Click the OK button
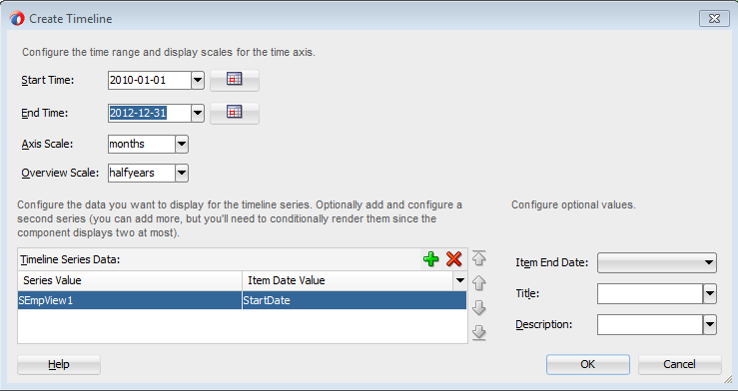Screen dimensions: 738x391 pos(588,364)
